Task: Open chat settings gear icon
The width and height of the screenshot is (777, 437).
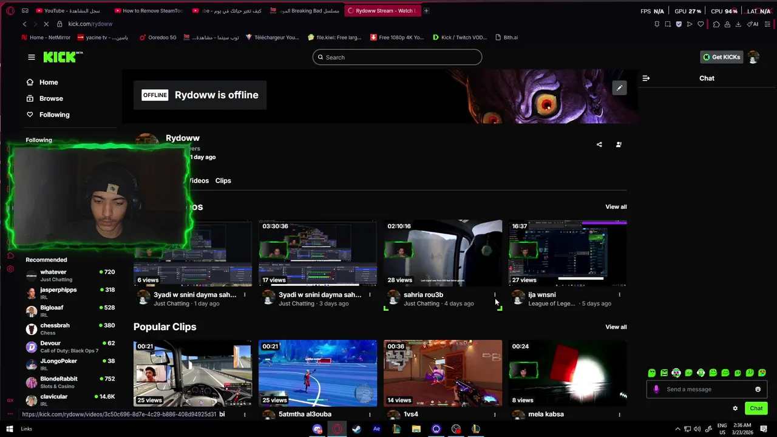Action: pyautogui.click(x=735, y=408)
